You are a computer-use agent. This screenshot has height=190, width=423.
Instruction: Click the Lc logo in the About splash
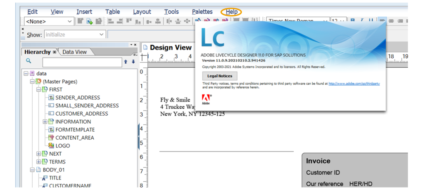pos(213,37)
